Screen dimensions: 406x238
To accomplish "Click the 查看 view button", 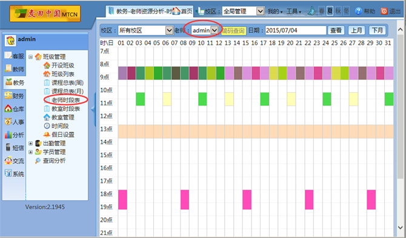I will point(336,30).
